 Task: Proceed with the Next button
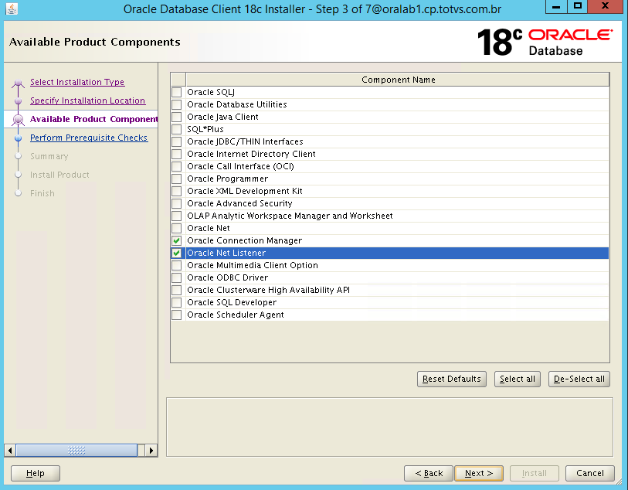pos(479,473)
